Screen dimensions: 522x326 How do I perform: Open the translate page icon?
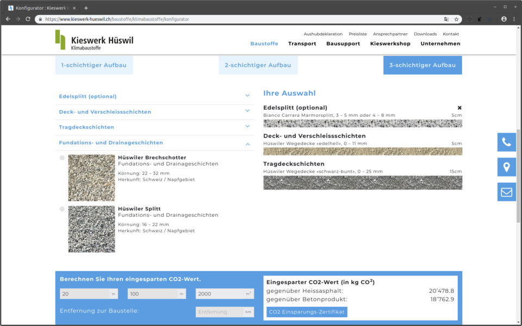tap(446, 20)
